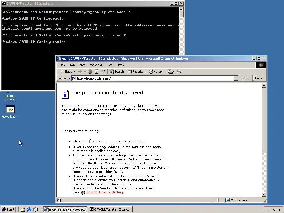Click the Windows logo throbber in IE
284x213 pixels.
click(261, 65)
